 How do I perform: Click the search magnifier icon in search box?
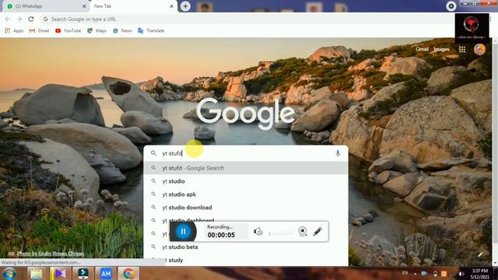click(x=153, y=153)
